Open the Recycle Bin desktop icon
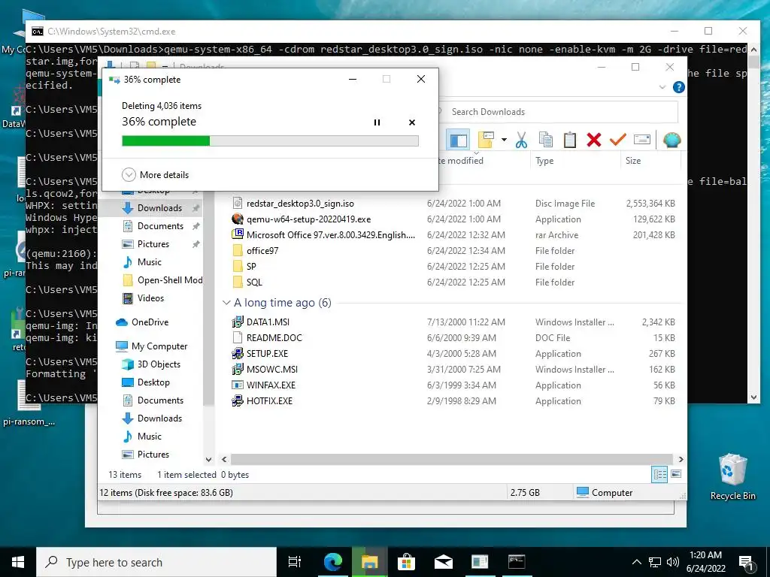770x577 pixels. (x=732, y=476)
